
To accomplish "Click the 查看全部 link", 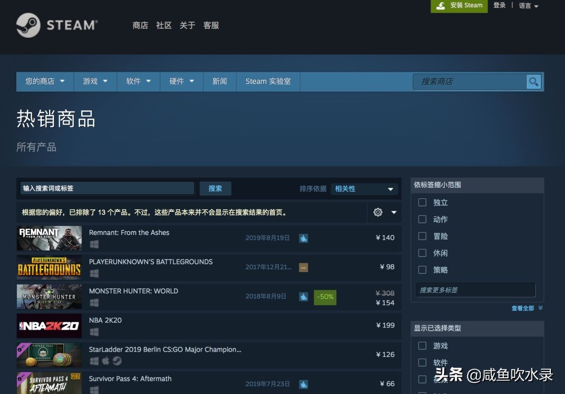I will [x=523, y=308].
